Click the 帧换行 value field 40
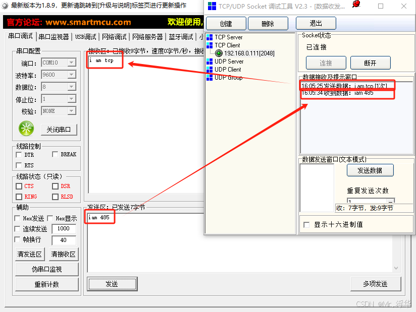The image size is (416, 312). coord(64,240)
